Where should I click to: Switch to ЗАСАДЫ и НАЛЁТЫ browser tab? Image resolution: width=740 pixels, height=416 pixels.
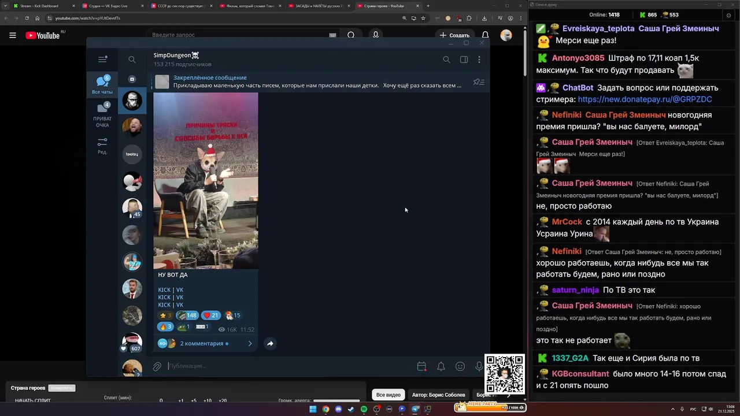tap(319, 6)
